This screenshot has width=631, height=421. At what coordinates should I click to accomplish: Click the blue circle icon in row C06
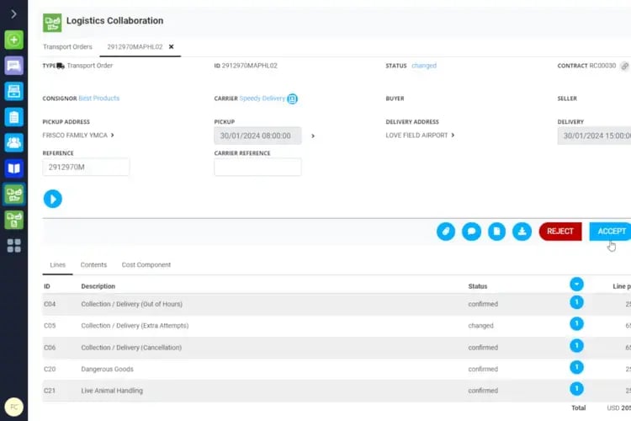click(576, 346)
